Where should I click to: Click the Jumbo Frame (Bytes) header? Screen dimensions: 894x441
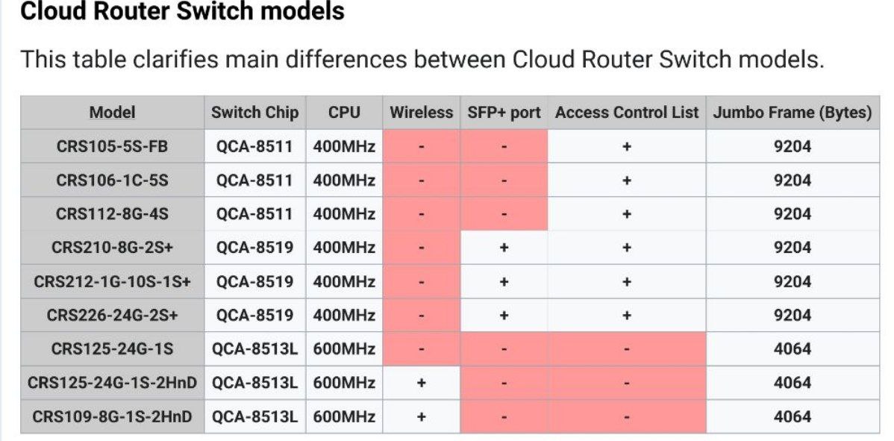(793, 113)
